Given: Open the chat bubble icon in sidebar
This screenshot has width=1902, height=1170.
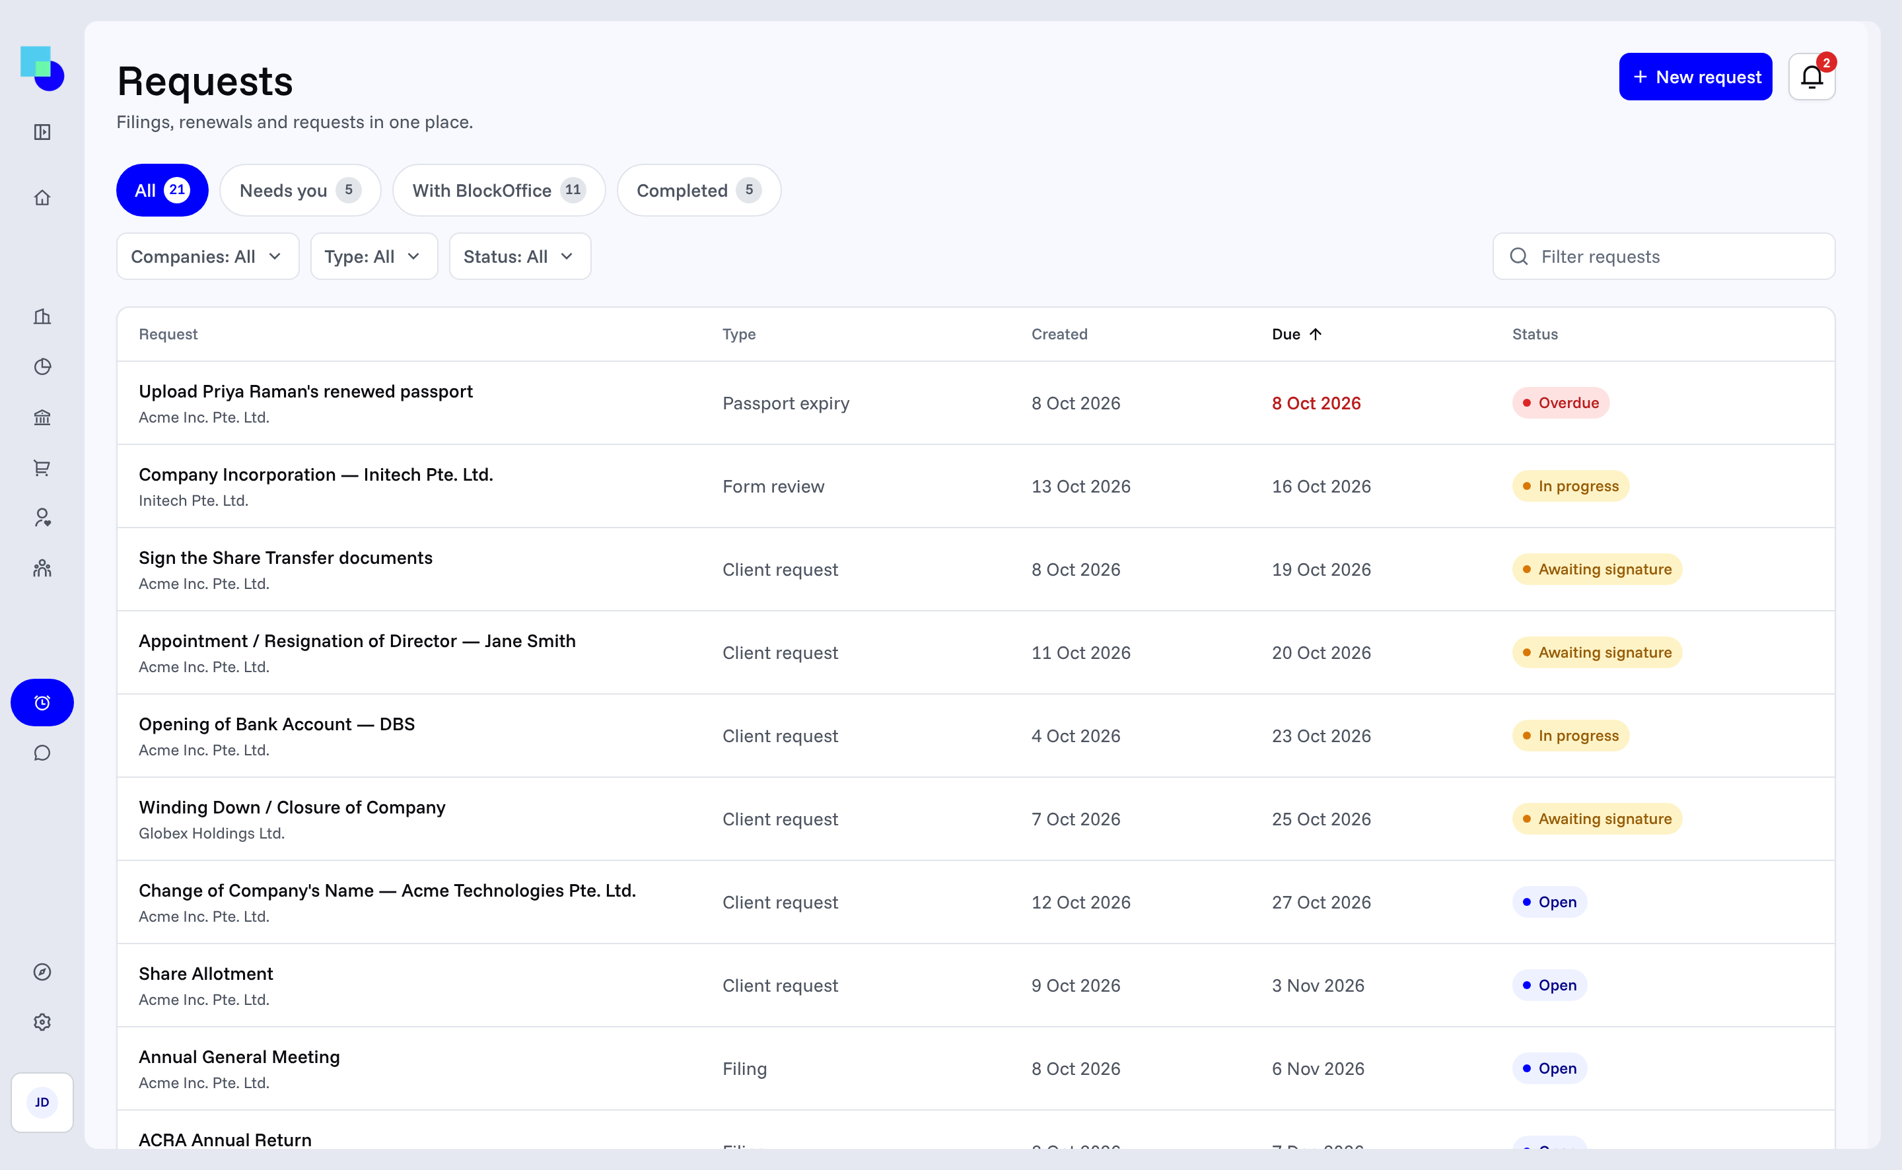Looking at the screenshot, I should click(x=42, y=753).
